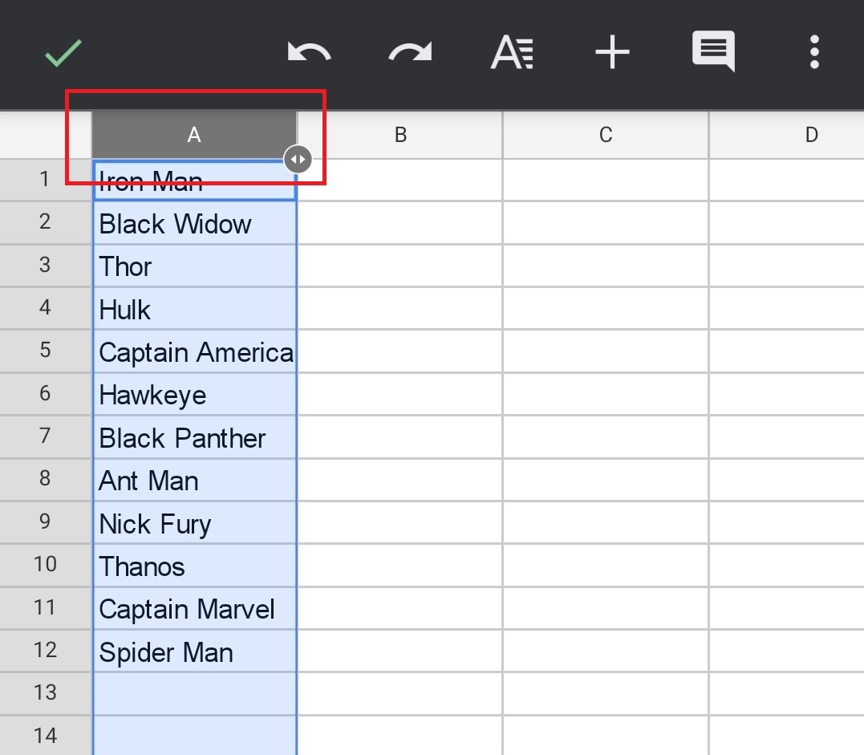Select column C header

606,135
